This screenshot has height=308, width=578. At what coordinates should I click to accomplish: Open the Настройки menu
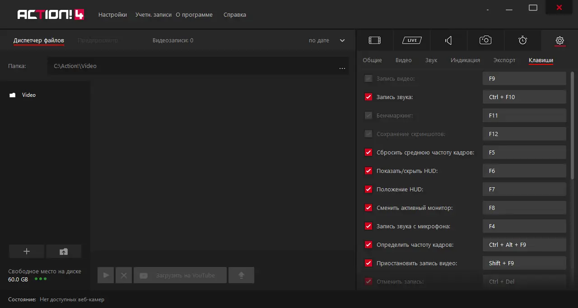click(x=112, y=14)
